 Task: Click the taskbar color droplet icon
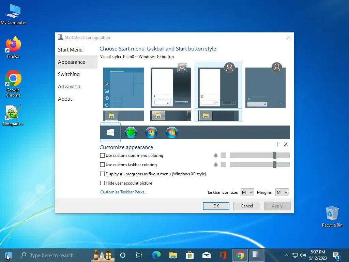pos(215,164)
